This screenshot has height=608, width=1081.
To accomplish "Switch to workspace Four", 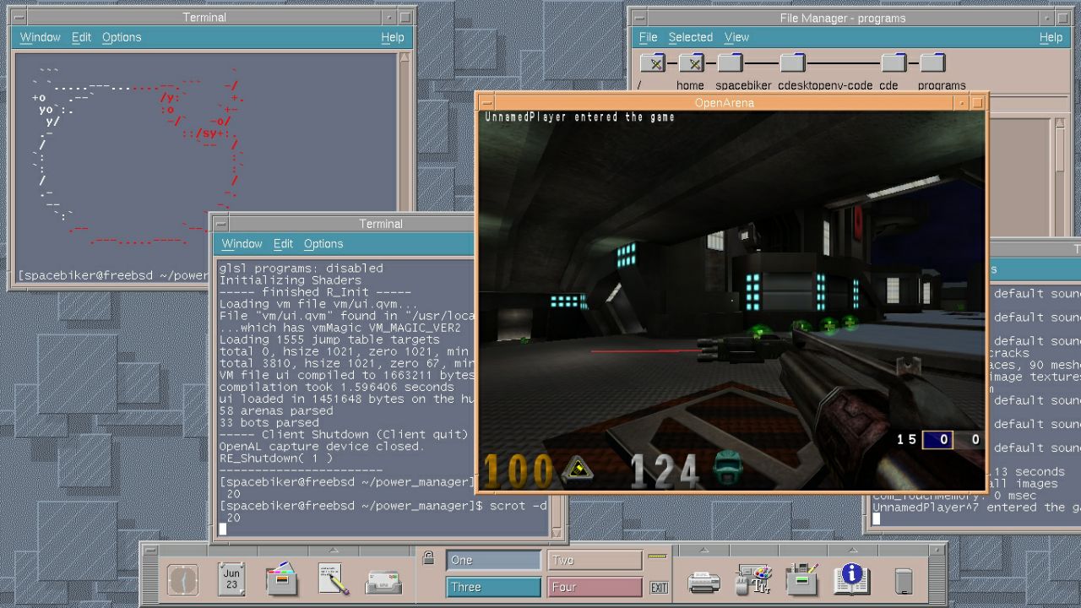I will click(x=595, y=587).
